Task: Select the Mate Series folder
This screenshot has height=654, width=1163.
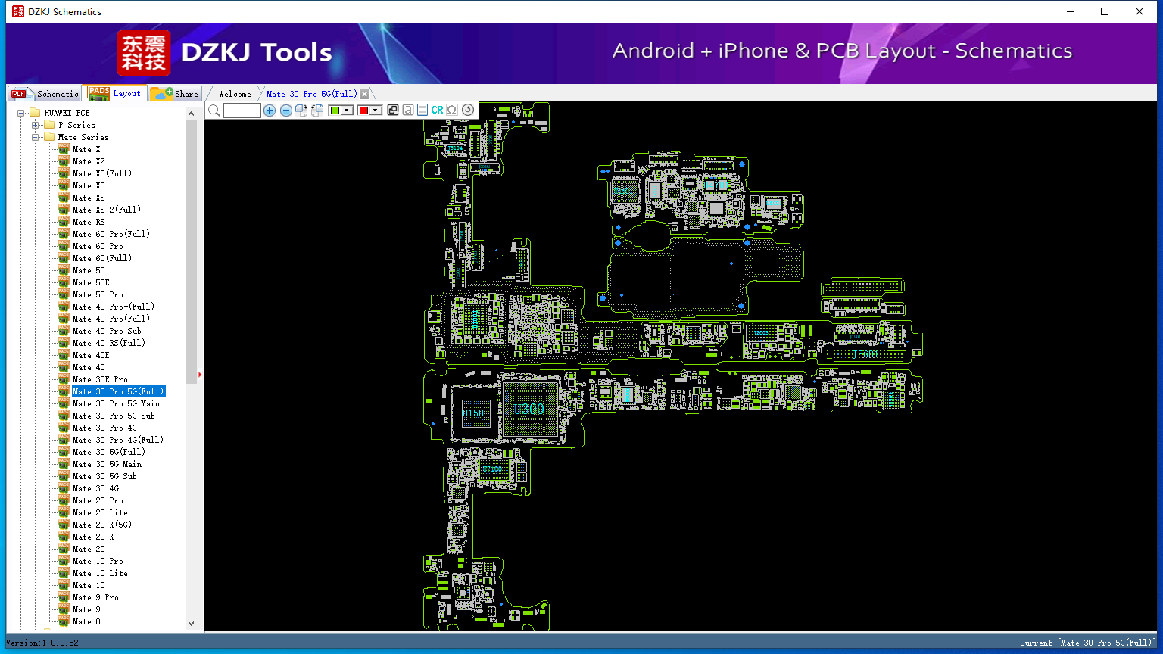Action: tap(83, 137)
